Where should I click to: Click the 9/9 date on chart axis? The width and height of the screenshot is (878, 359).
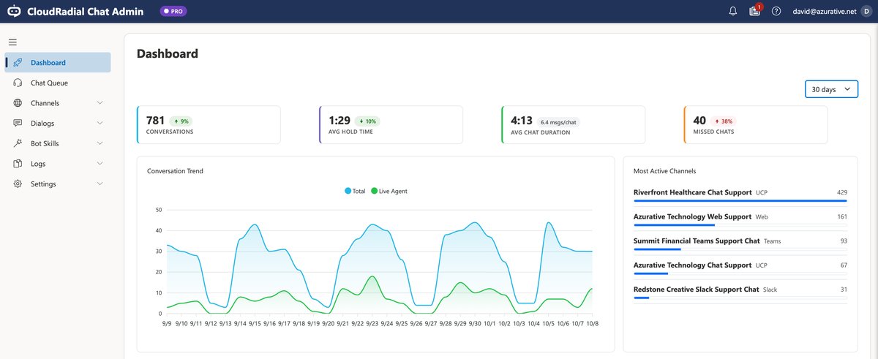point(167,322)
